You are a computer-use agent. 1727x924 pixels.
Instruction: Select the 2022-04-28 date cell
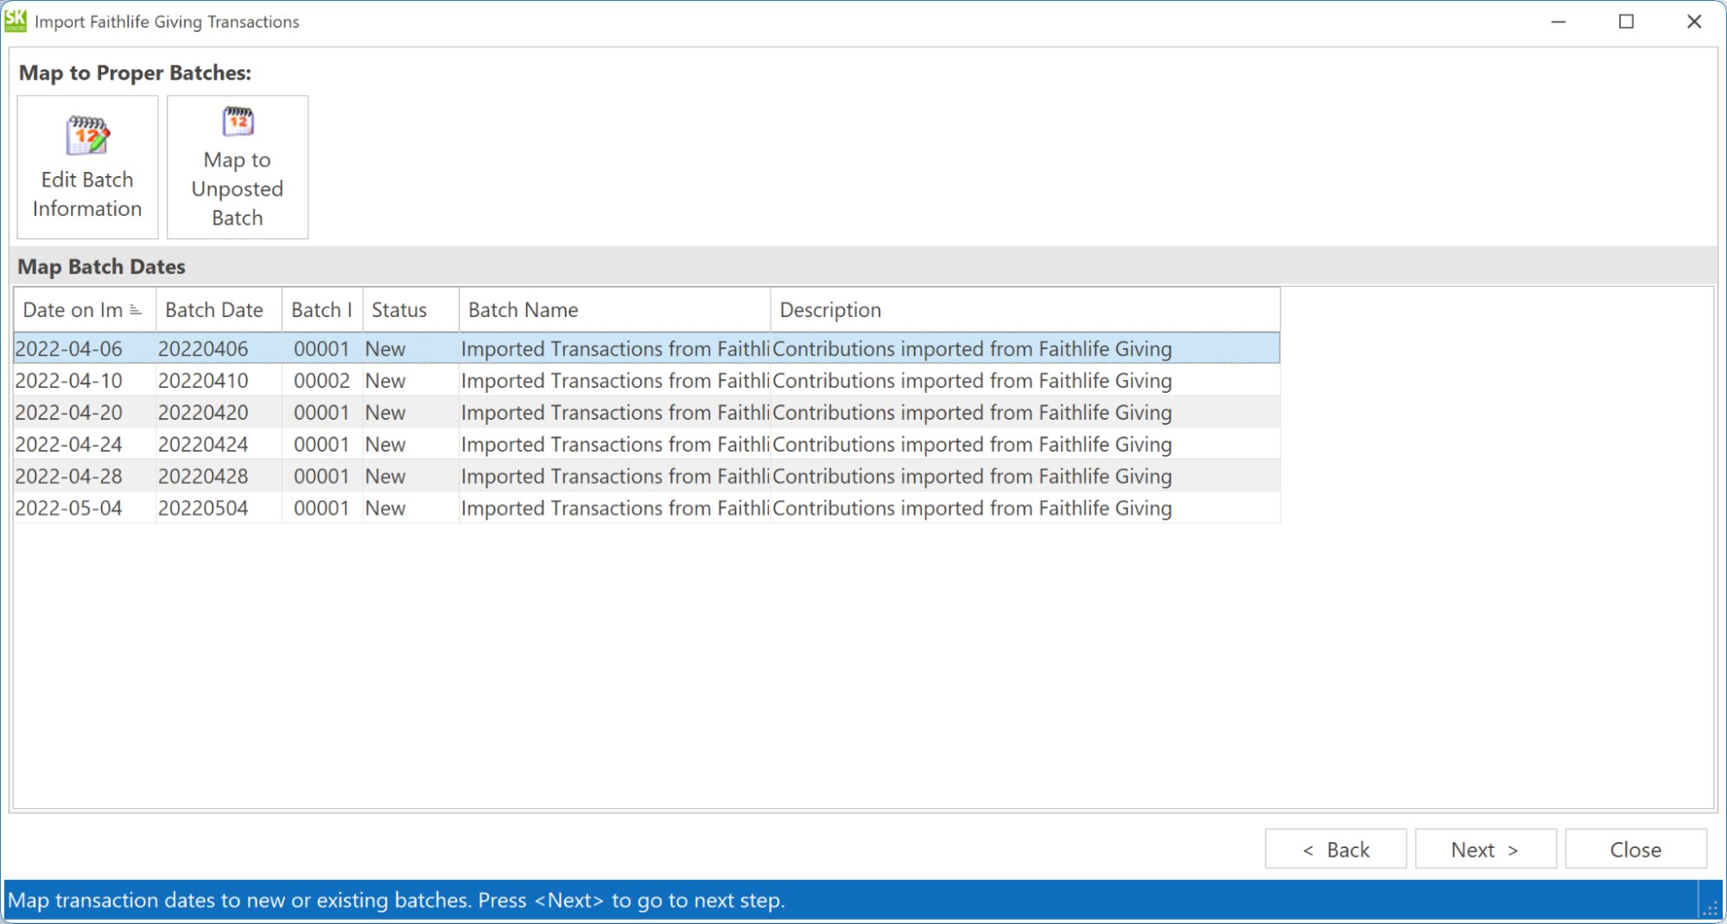click(85, 477)
